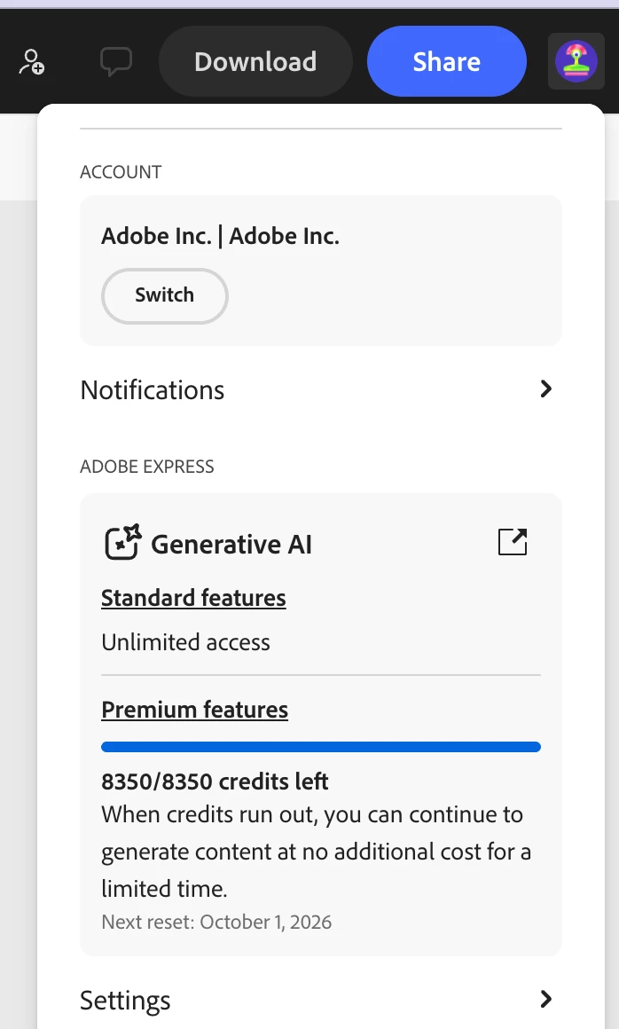Open the Notifications menu item
The height and width of the screenshot is (1029, 619).
[x=321, y=389]
